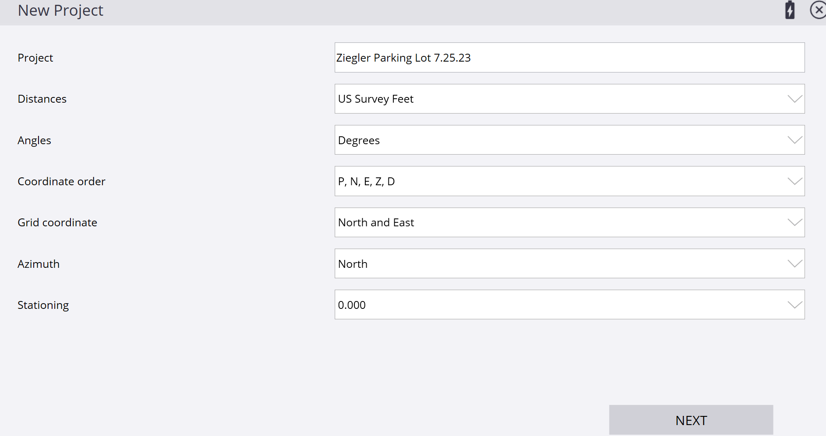Open the Coordinate order dropdown
Screen dimensions: 826x436
click(570, 181)
